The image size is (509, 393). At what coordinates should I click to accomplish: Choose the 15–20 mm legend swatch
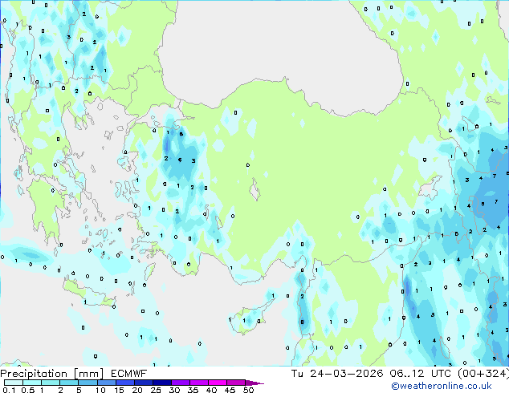(x=124, y=383)
